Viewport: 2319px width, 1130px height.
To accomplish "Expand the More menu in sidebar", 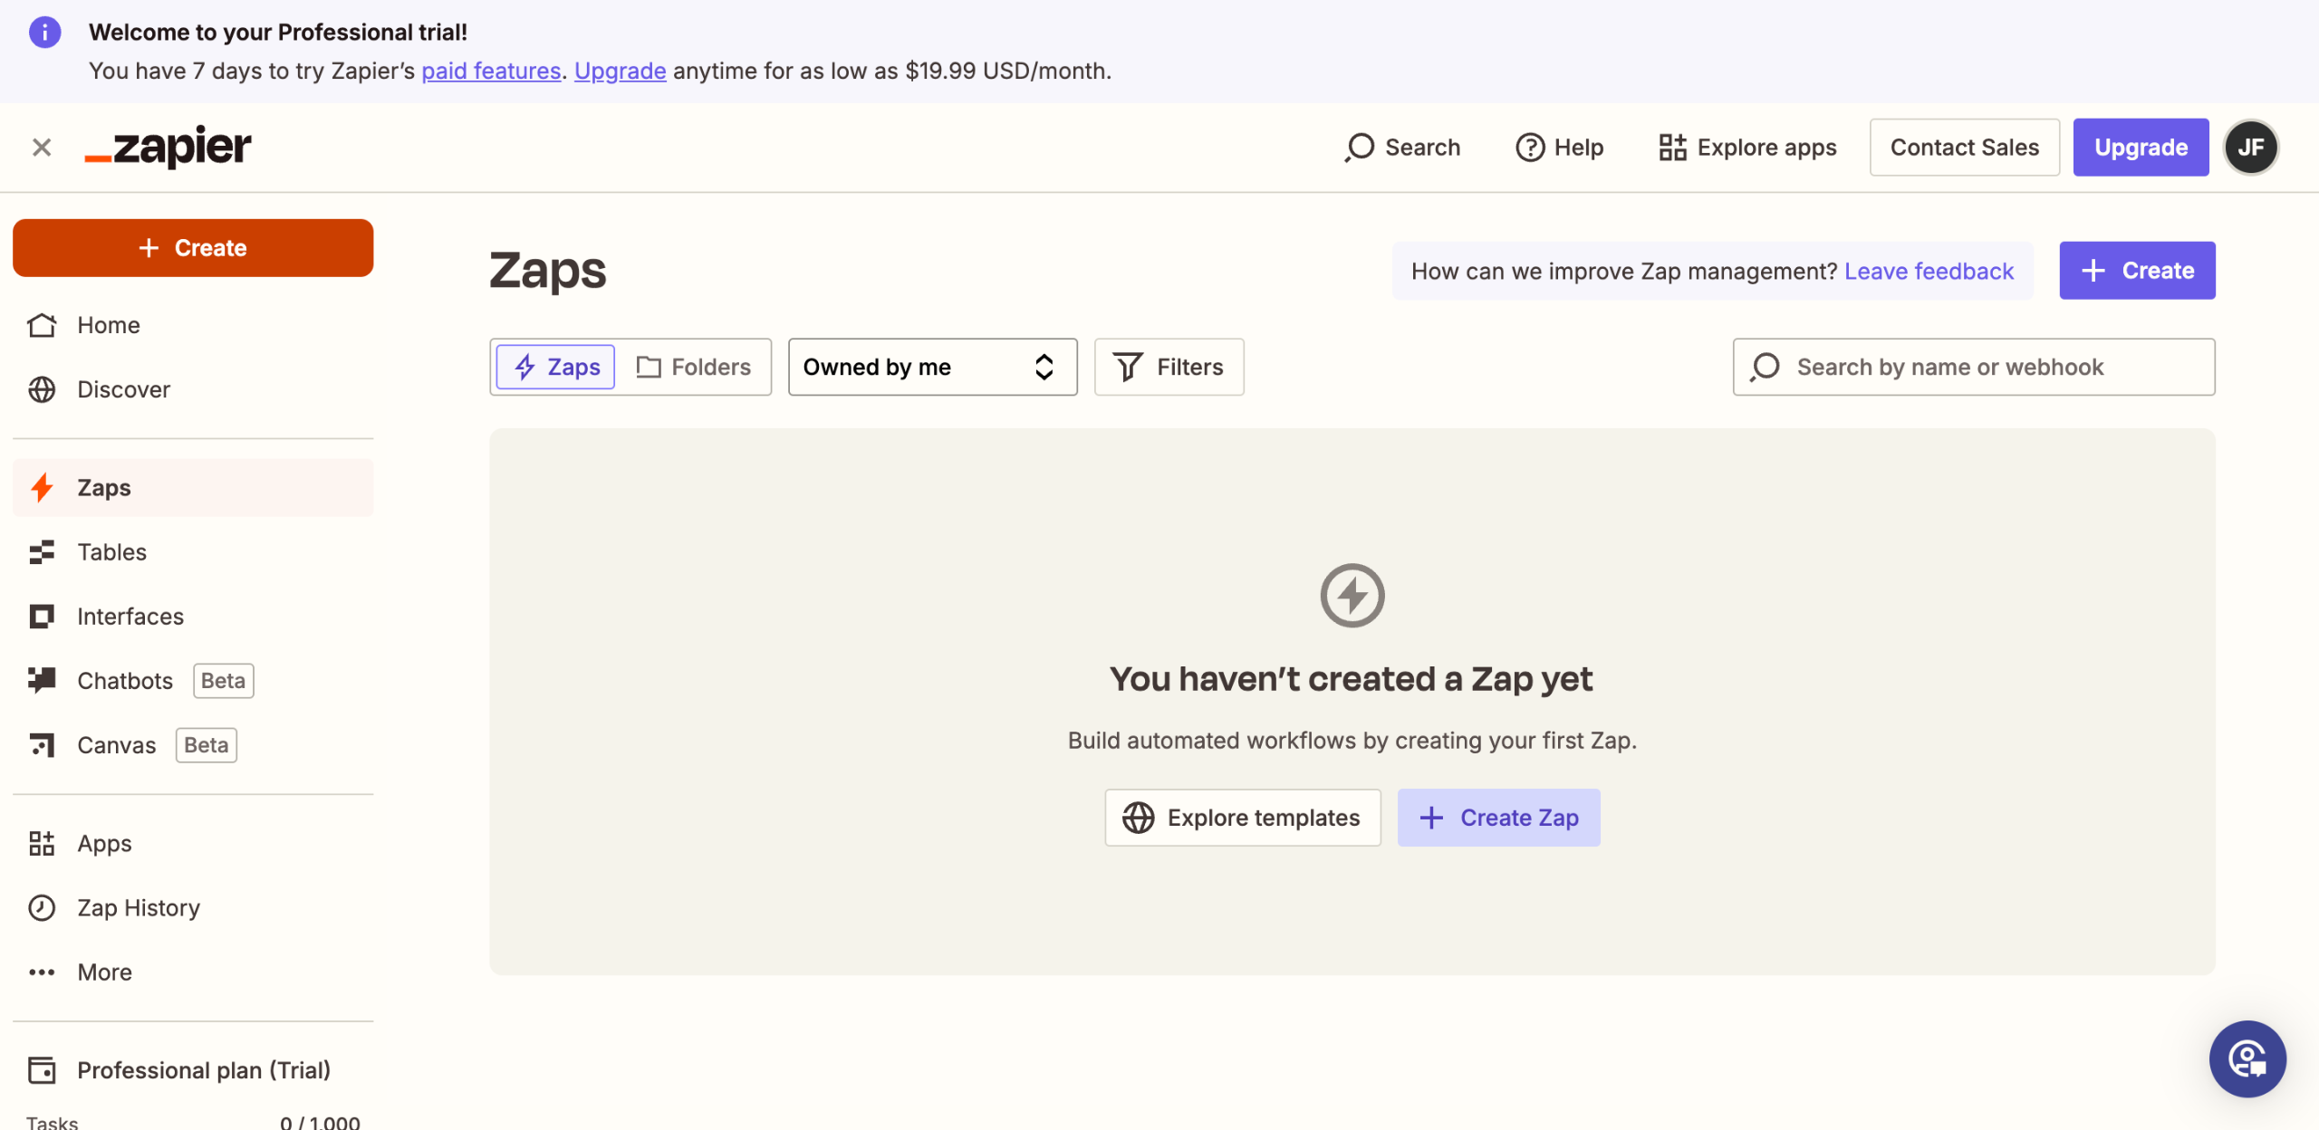I will pyautogui.click(x=104, y=972).
